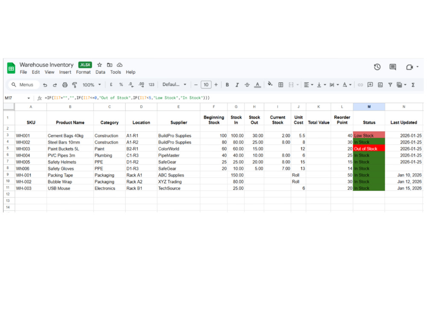The height and width of the screenshot is (320, 427).
Task: Open the View menu
Action: [x=49, y=72]
